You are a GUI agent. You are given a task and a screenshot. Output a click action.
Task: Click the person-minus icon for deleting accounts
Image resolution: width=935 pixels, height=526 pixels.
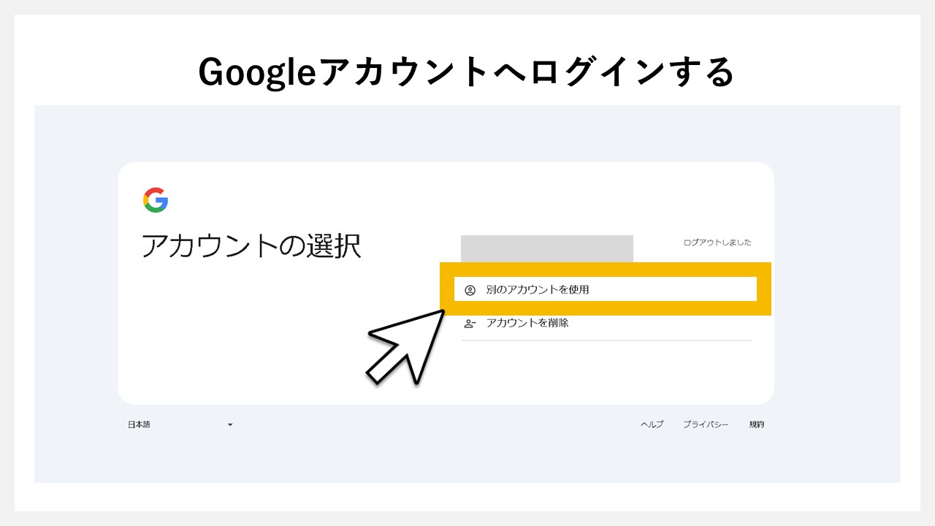[470, 322]
